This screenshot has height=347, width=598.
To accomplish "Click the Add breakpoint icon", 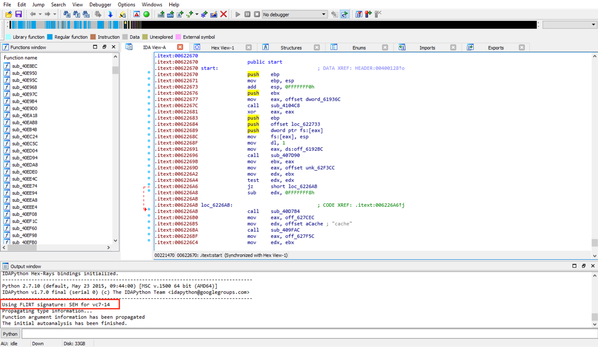I will coord(368,15).
